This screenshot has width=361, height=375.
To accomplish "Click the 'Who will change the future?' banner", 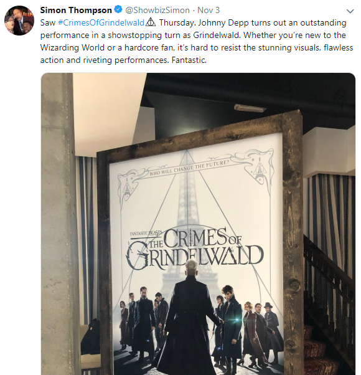I will tap(189, 168).
